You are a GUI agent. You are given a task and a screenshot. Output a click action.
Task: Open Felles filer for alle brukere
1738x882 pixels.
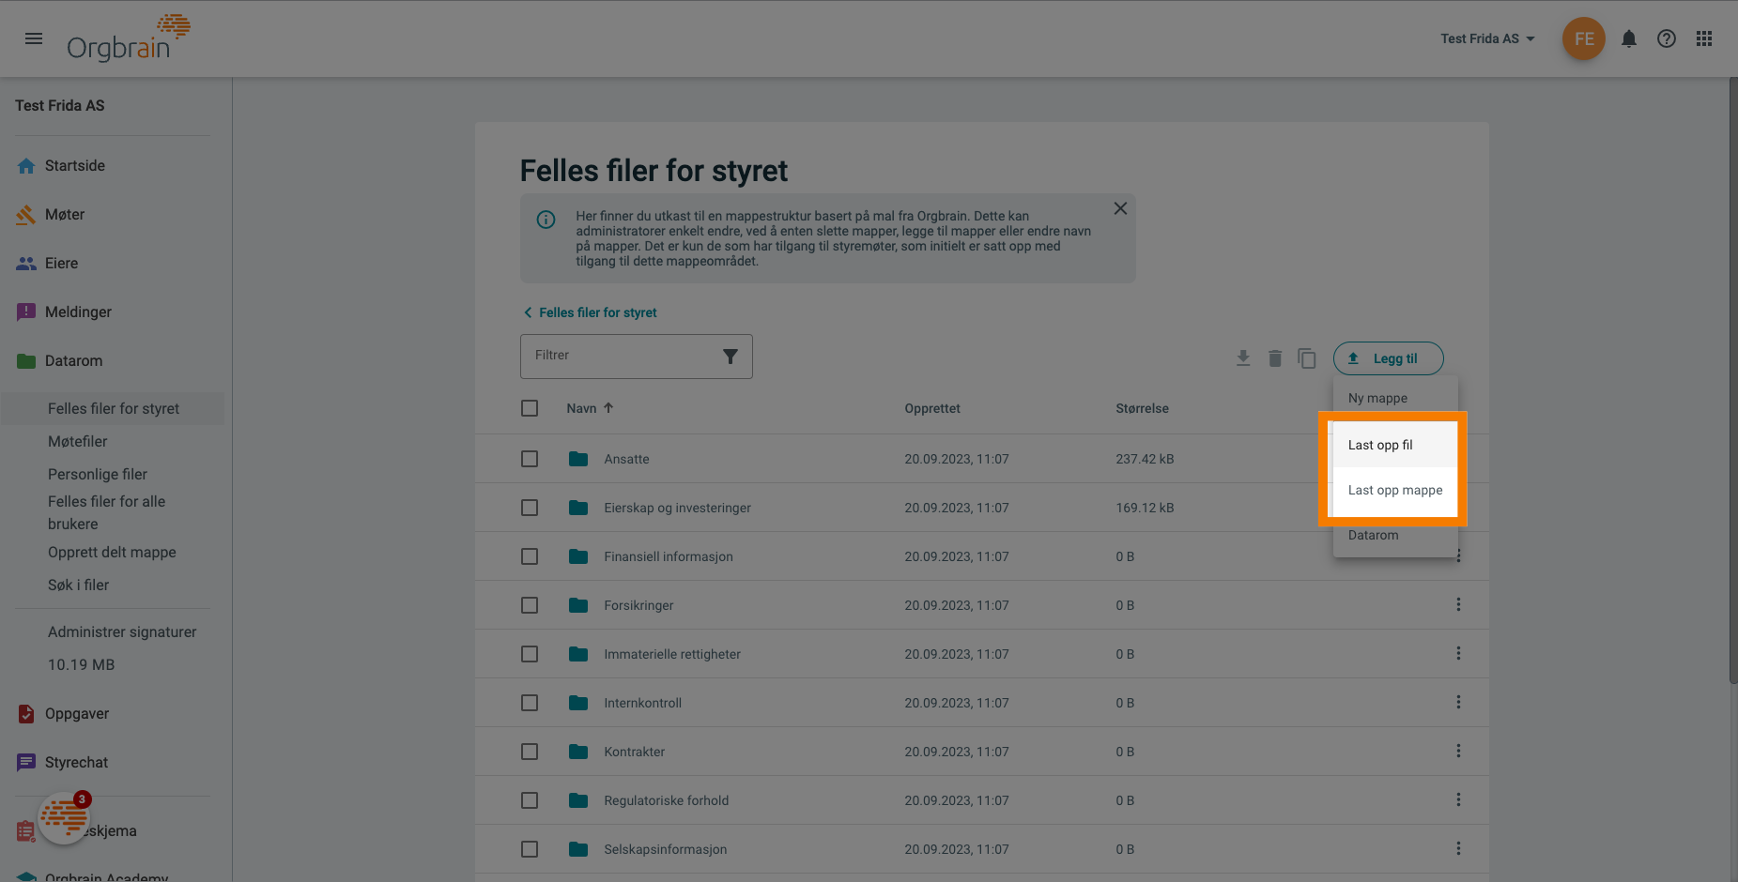coord(106,513)
